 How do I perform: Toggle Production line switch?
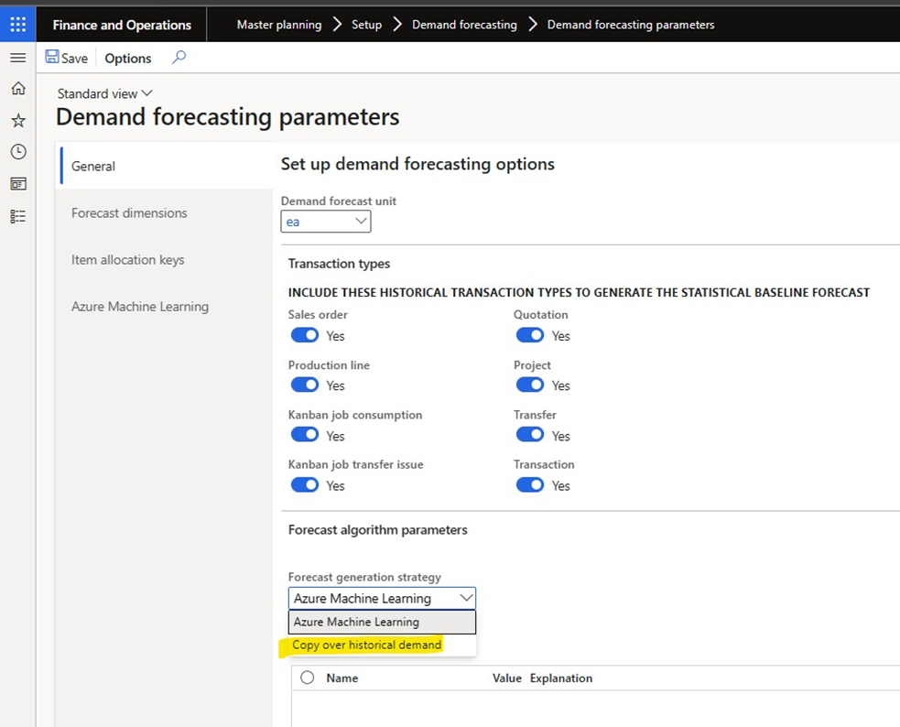click(x=305, y=385)
